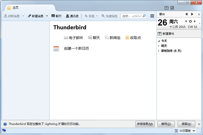Viewport: 203px width, 135px height.
Task: Open the dropdown arrow next to 获取消息
Action: click(x=23, y=16)
